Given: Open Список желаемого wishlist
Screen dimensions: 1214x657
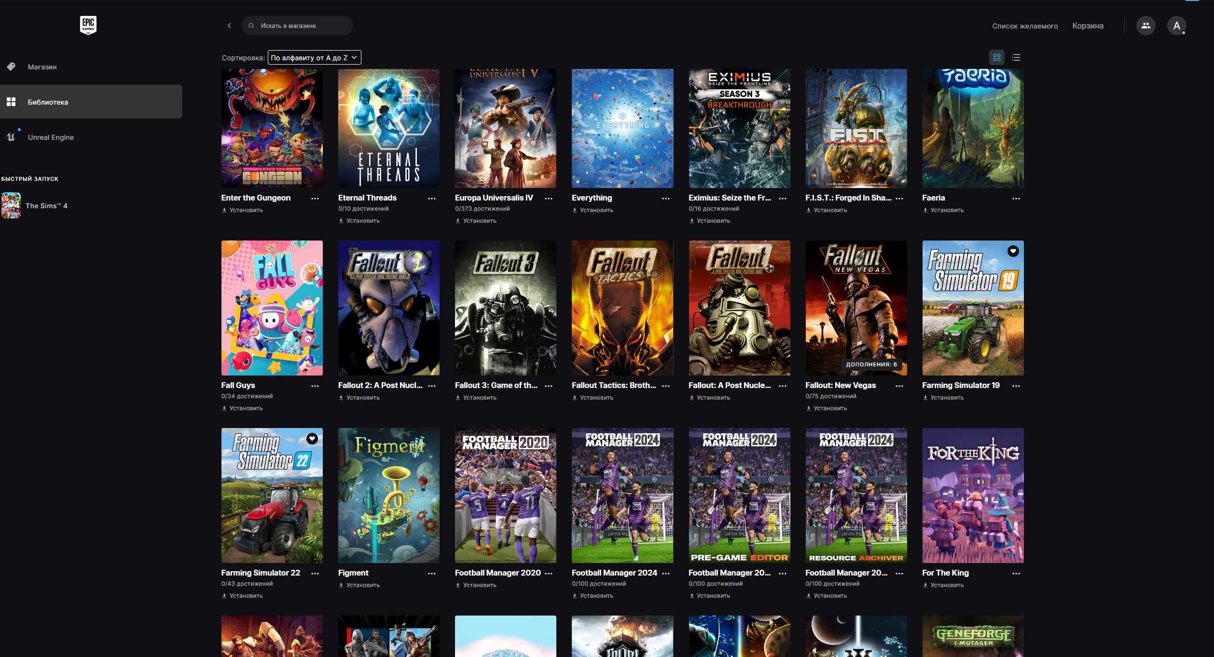Looking at the screenshot, I should pos(1025,26).
